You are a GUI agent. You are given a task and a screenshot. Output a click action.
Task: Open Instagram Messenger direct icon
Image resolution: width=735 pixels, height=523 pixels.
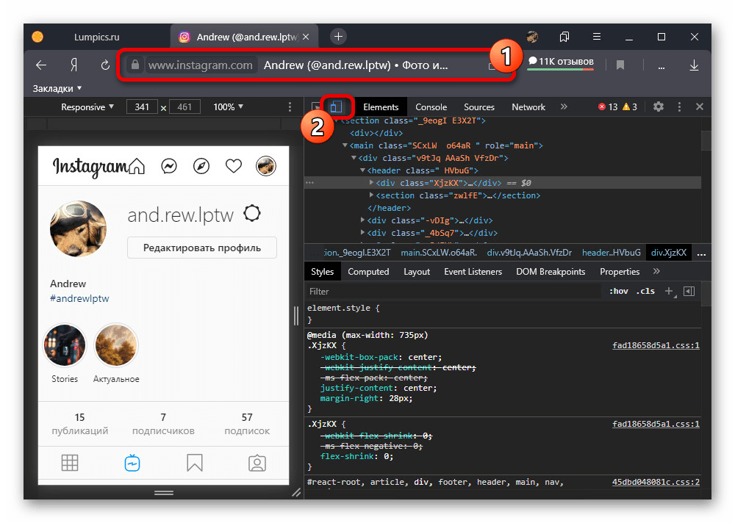[x=169, y=167]
